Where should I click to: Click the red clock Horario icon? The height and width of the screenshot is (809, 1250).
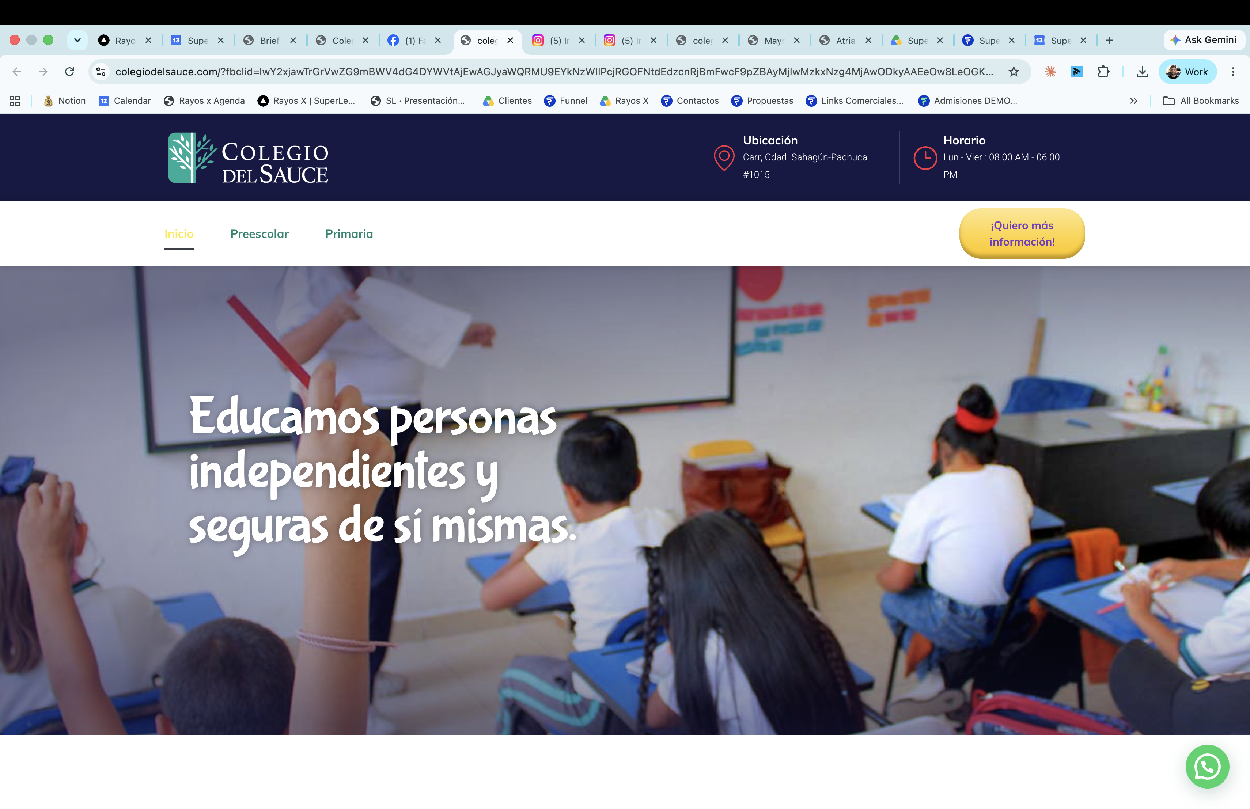[925, 158]
